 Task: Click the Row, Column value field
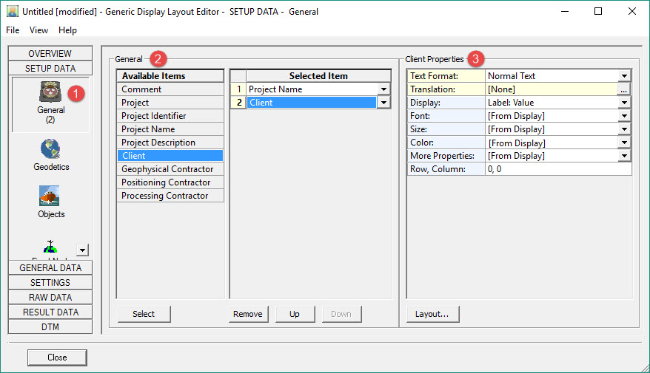[x=558, y=168]
